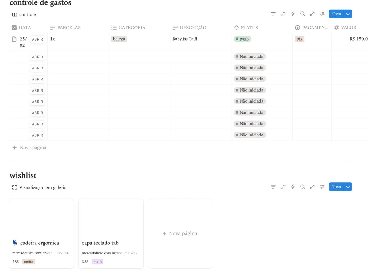
Task: Click 283 value on cadeira ergomica card
Action: (x=16, y=262)
